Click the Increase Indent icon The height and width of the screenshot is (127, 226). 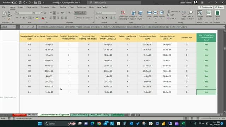click(x=66, y=18)
